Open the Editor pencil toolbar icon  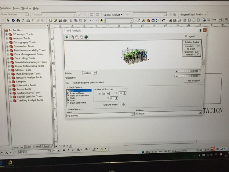point(138,21)
